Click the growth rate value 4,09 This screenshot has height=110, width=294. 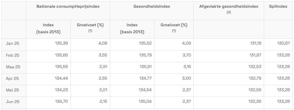(186, 44)
